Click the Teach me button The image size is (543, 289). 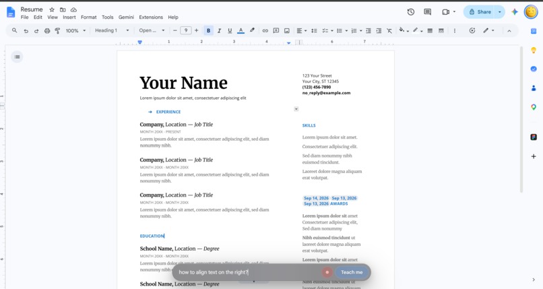(352, 272)
